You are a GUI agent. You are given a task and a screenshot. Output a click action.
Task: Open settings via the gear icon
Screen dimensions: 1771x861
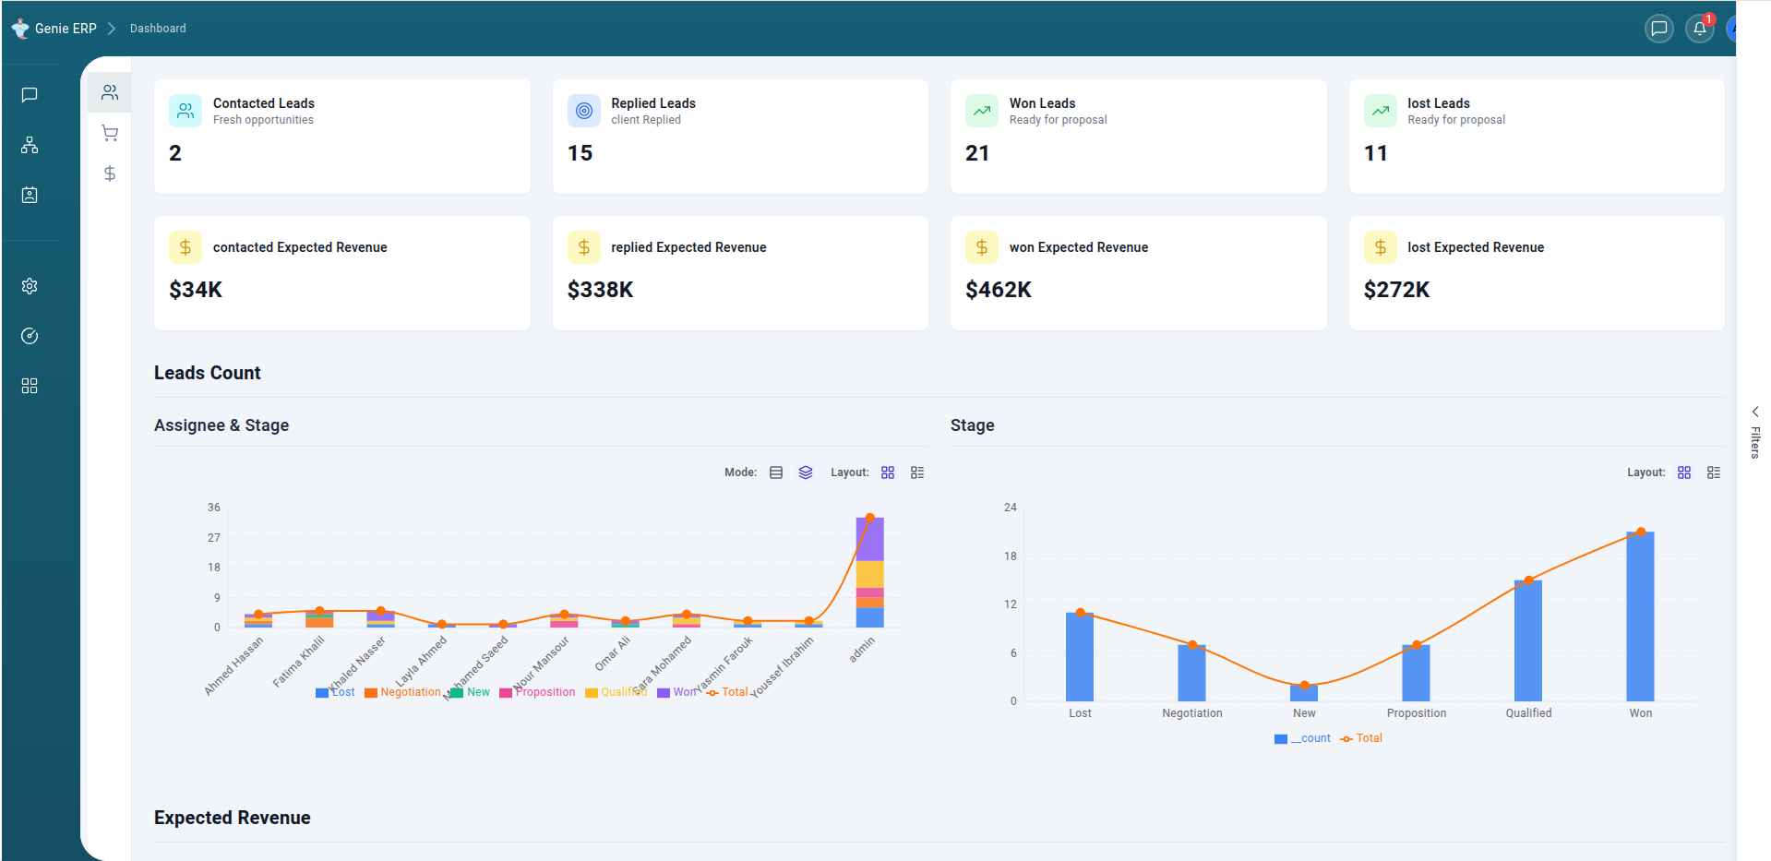pos(30,286)
